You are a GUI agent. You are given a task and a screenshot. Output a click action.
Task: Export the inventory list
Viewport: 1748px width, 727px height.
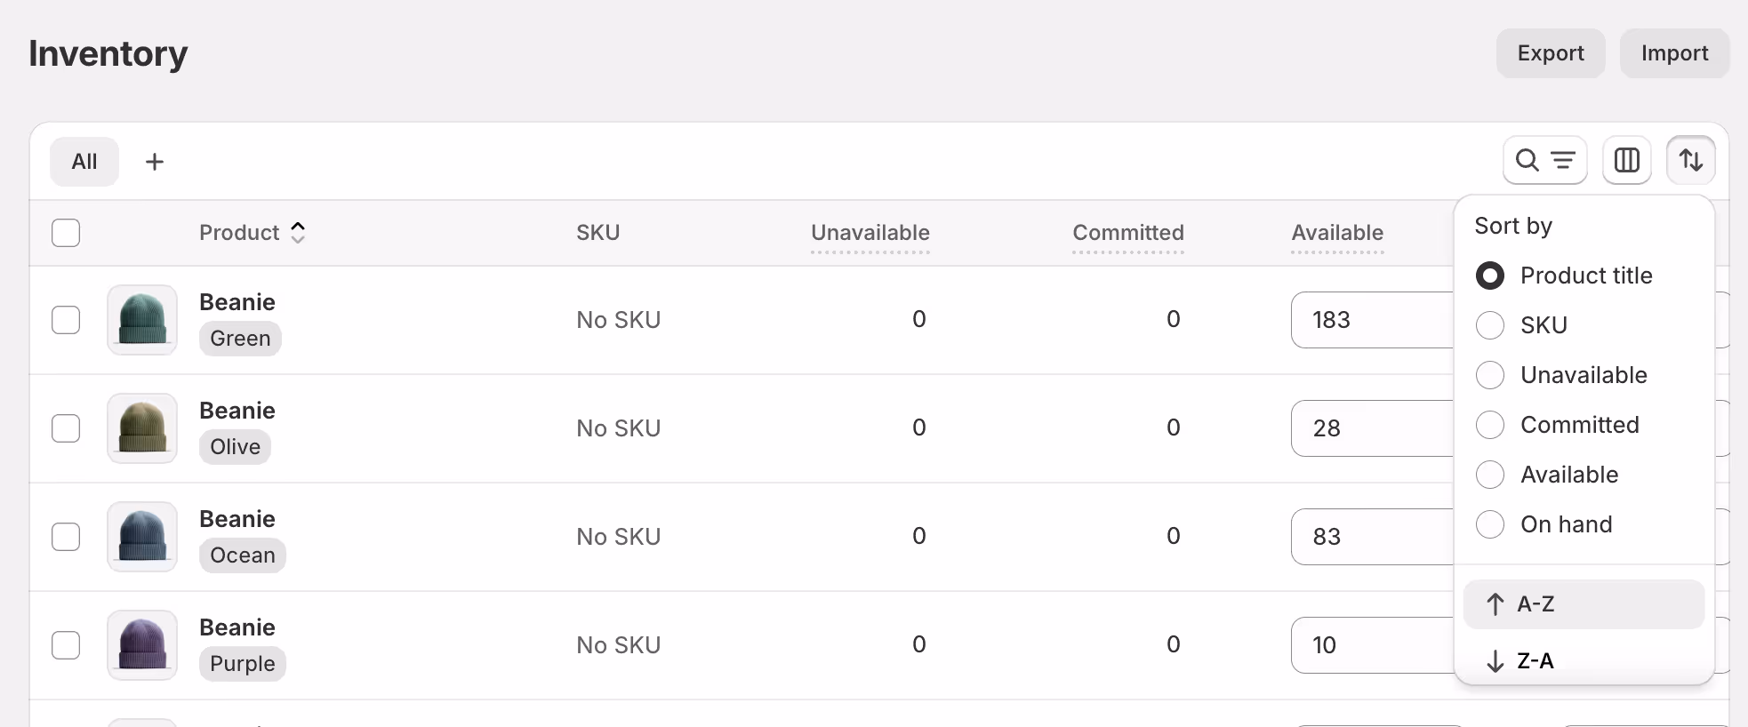coord(1550,52)
